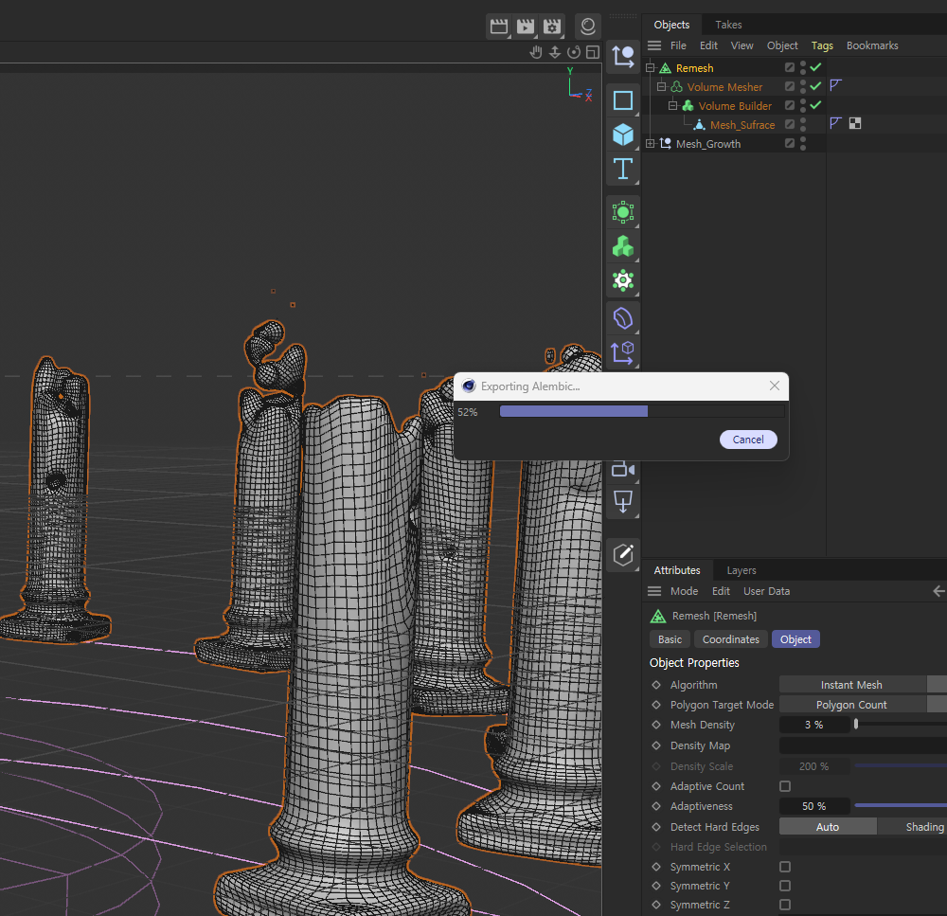Open the Tags menu in Object Manager

click(x=822, y=45)
